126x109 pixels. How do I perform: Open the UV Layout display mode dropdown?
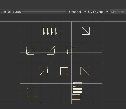pos(98,12)
